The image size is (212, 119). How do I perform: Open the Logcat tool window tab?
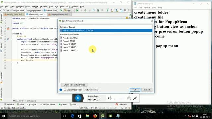(x=32, y=104)
